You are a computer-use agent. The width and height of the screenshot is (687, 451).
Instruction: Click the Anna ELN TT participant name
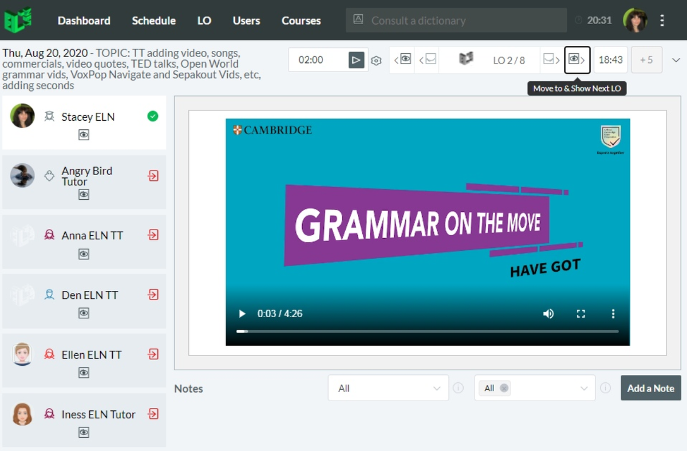point(92,235)
